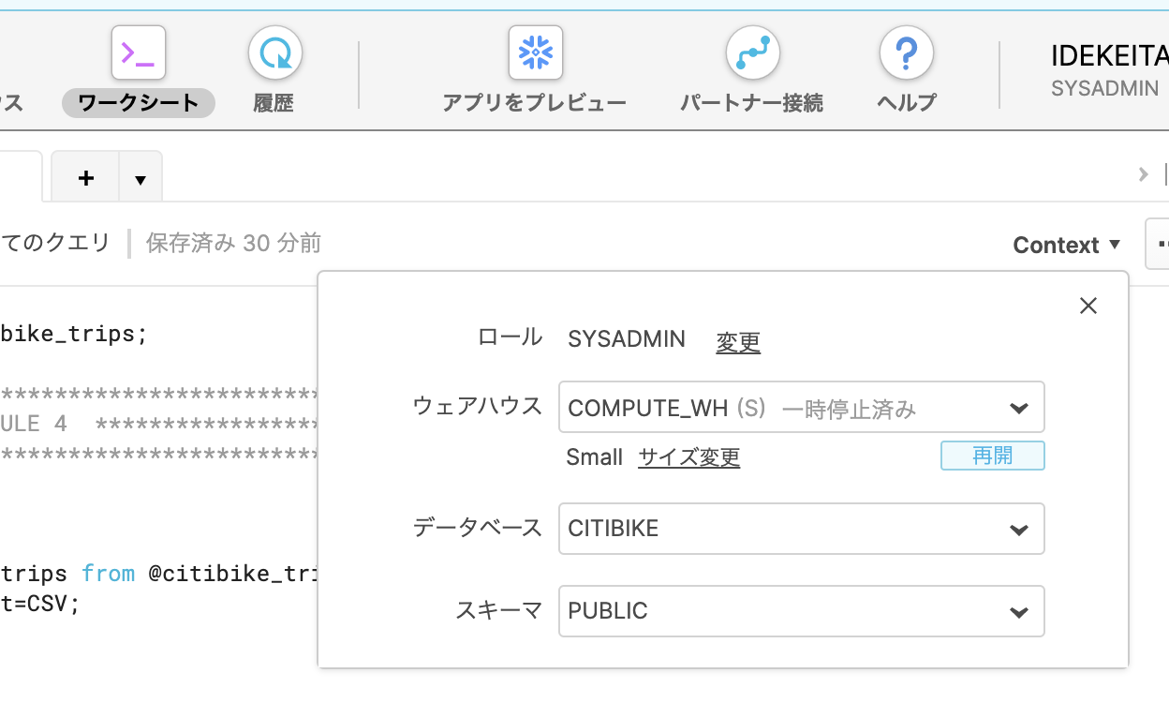Open the Help question mark icon
Screen dimensions: 1169x718
pyautogui.click(x=907, y=52)
